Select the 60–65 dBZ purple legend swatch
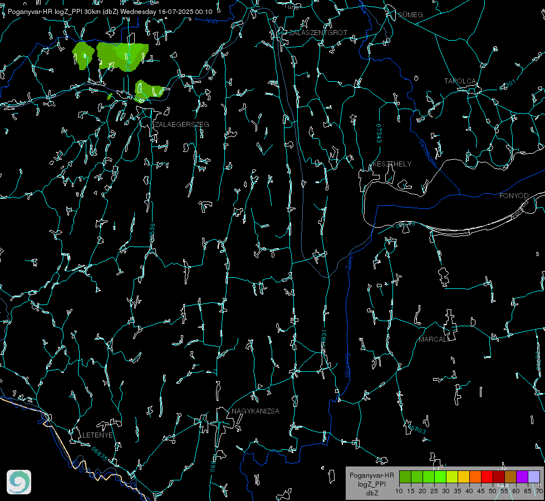This screenshot has height=501, width=545. [x=522, y=477]
